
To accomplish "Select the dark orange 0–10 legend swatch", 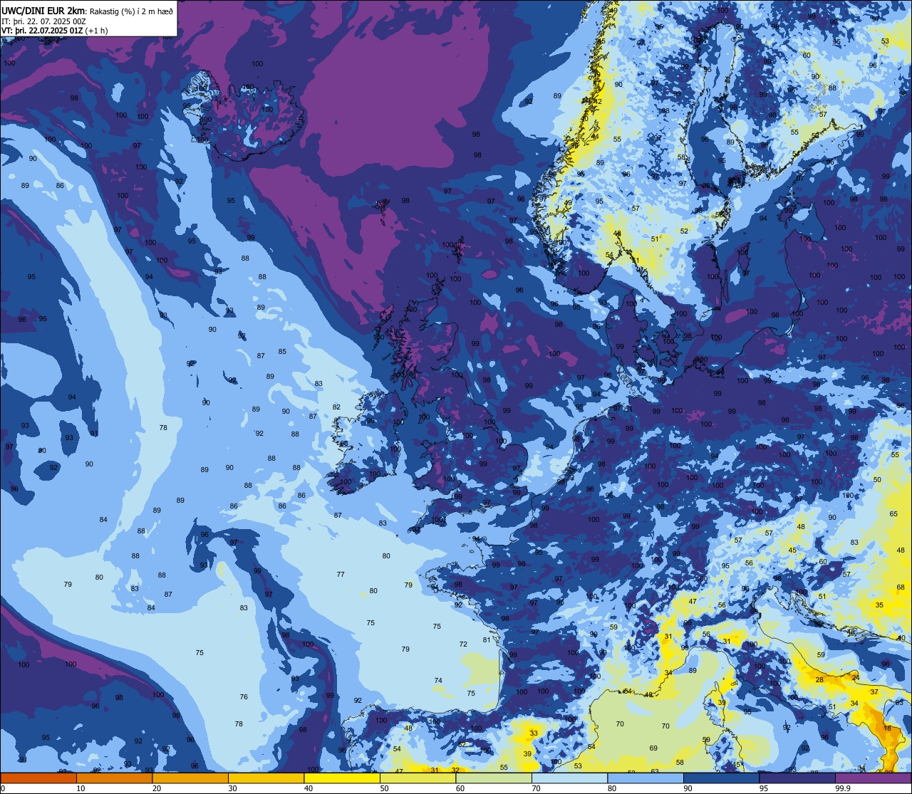I will click(38, 778).
